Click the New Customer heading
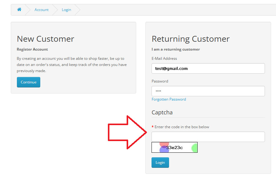The image size is (276, 184). 45,39
